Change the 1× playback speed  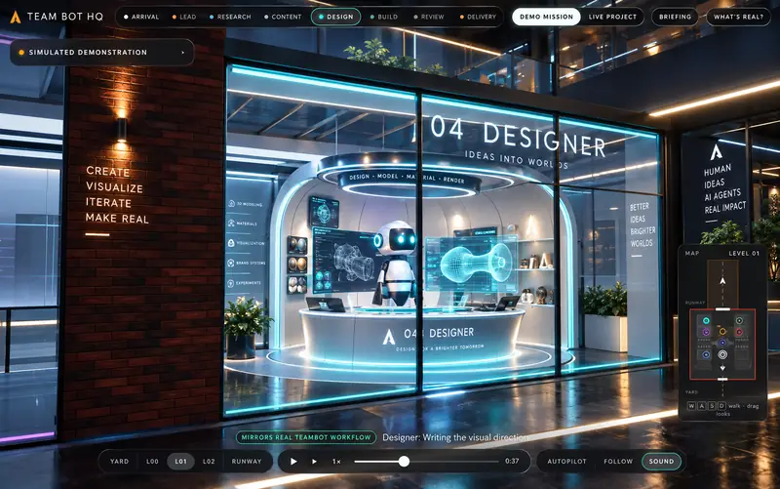tap(336, 462)
